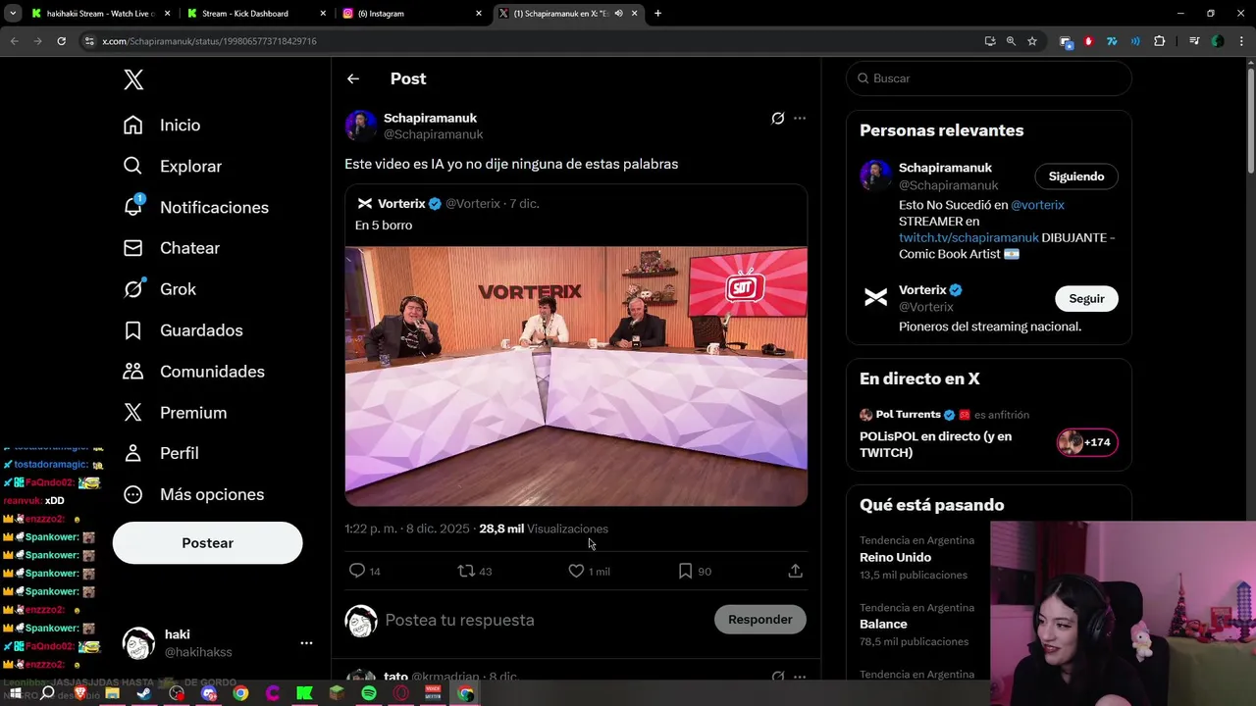1256x706 pixels.
Task: Expand Más opciones menu
Action: (193, 494)
